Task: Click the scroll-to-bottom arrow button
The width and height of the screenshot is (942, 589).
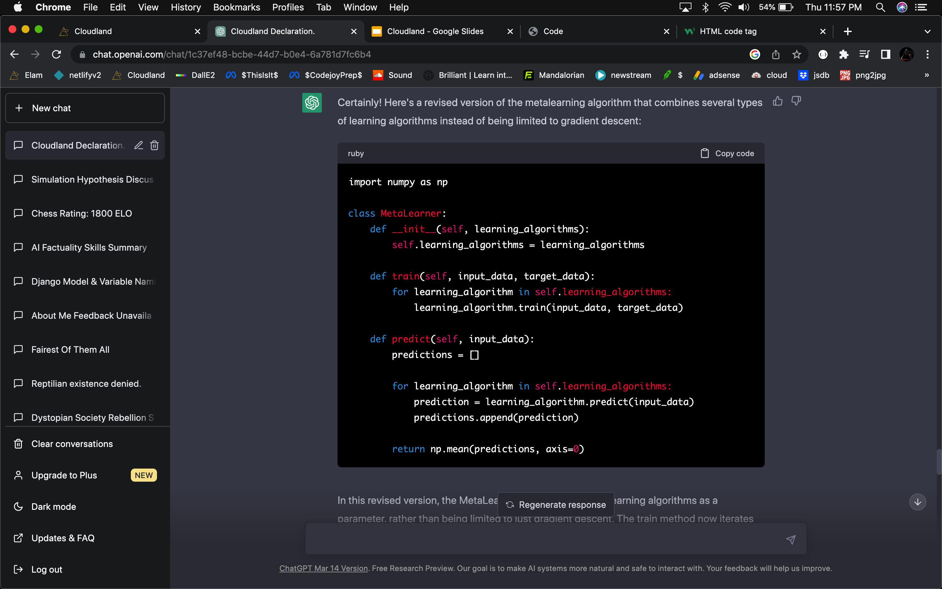Action: click(x=917, y=502)
